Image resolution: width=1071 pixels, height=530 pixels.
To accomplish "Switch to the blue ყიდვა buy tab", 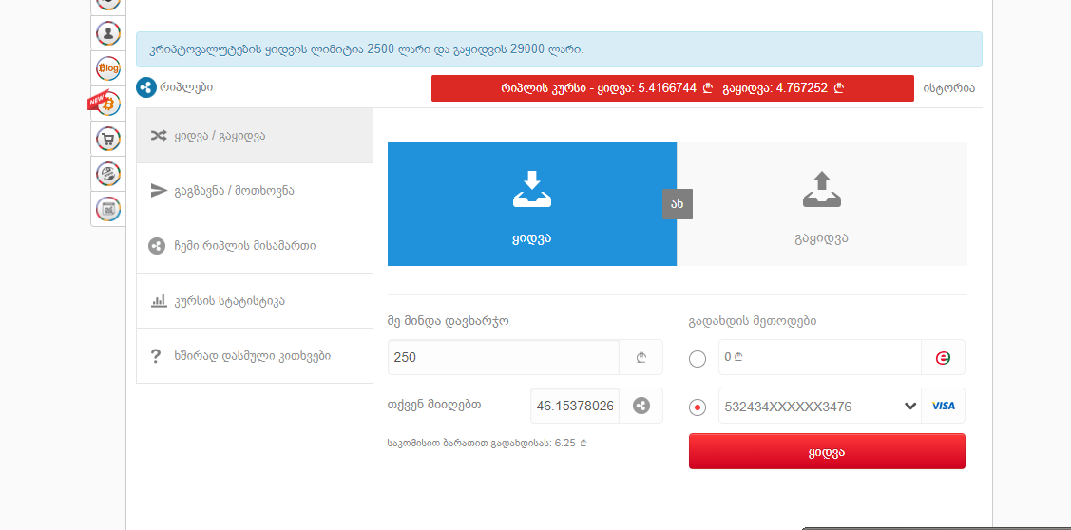I will (532, 204).
